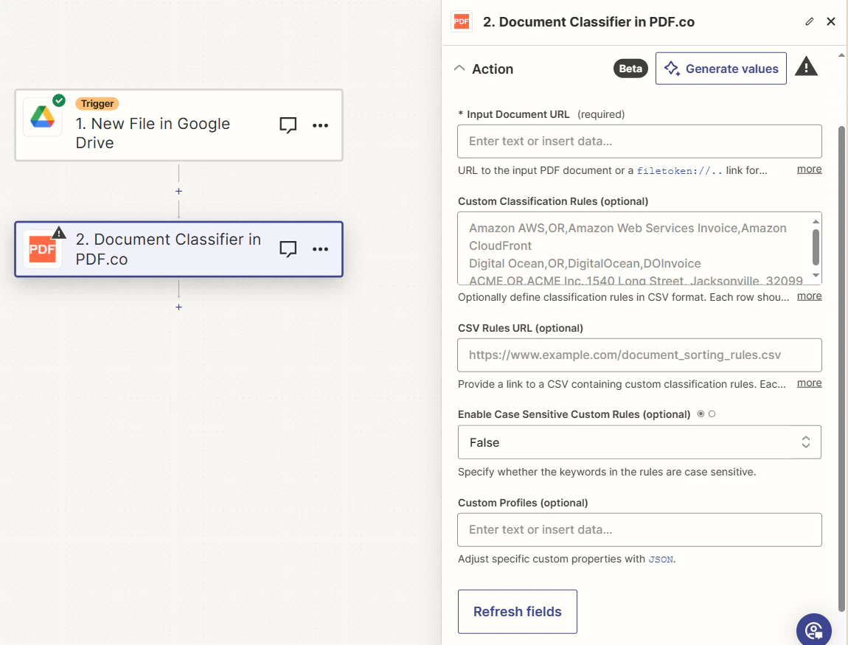Open comment icon on New File step
The height and width of the screenshot is (645, 848).
coord(288,125)
